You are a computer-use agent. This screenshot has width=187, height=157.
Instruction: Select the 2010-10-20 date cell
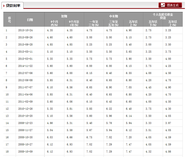point(26,116)
